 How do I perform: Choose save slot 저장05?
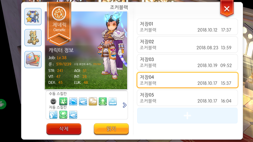point(187,98)
